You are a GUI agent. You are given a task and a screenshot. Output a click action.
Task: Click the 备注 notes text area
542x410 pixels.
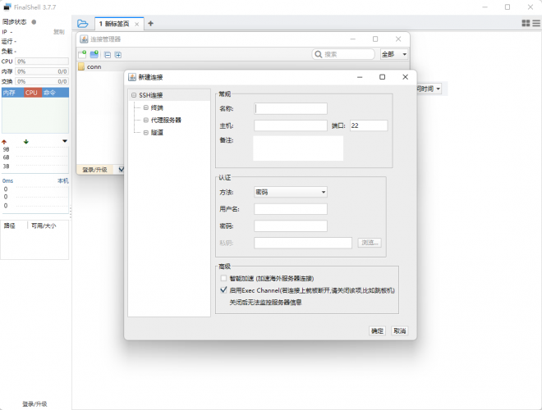click(x=298, y=148)
